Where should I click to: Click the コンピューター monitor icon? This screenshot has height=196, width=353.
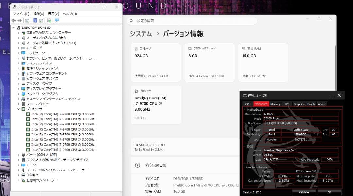[x=23, y=53]
